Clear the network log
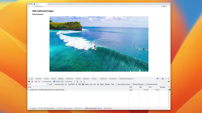The height and width of the screenshot is (113, 202). [32, 82]
